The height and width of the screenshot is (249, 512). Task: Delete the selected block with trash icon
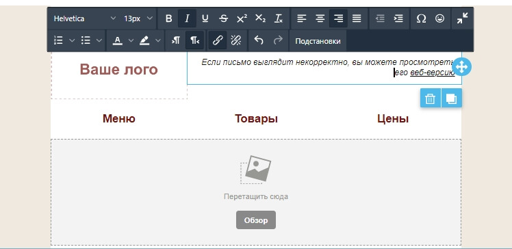pos(431,98)
